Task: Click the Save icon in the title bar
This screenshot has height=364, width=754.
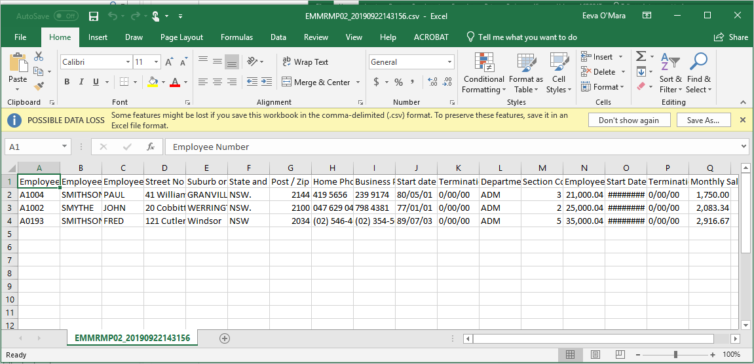Action: [x=94, y=16]
